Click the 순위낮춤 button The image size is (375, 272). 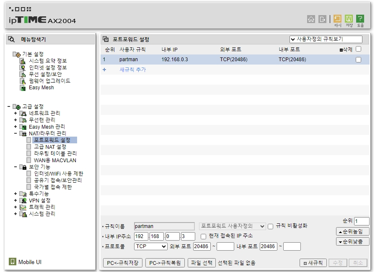352,242
